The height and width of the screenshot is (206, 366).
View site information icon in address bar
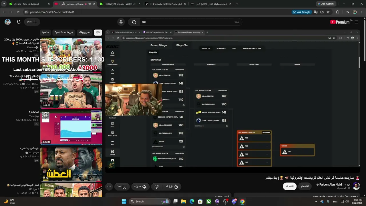[x=26, y=12]
